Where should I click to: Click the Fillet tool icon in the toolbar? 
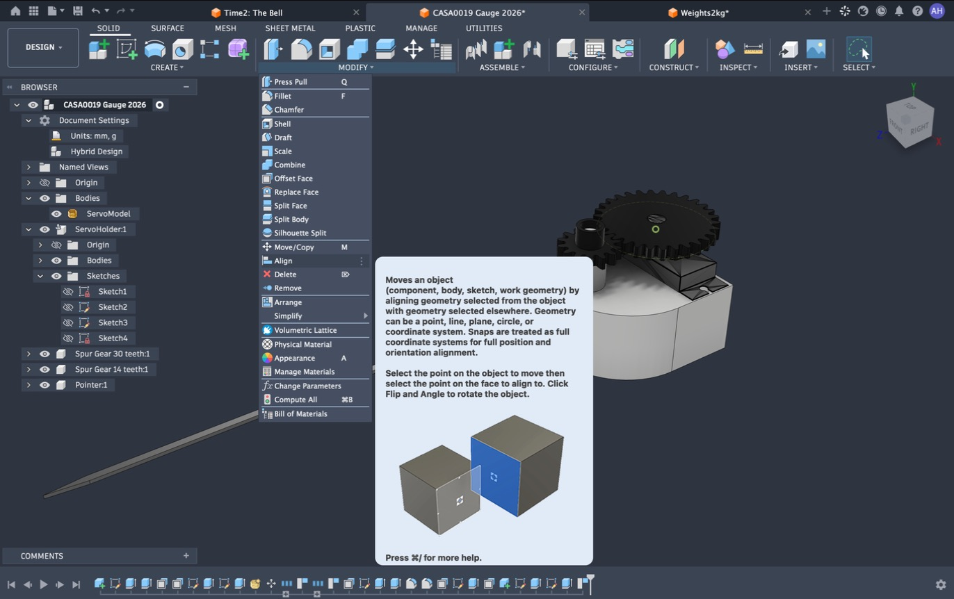tap(301, 49)
